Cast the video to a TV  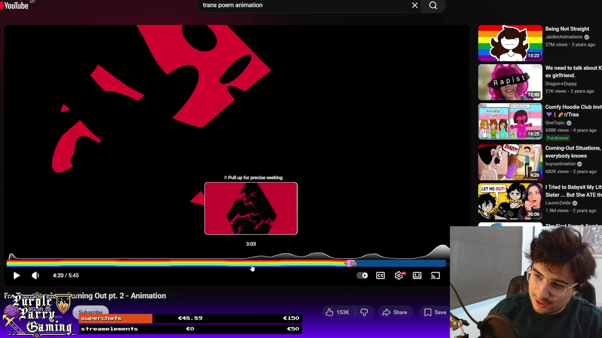pyautogui.click(x=436, y=276)
